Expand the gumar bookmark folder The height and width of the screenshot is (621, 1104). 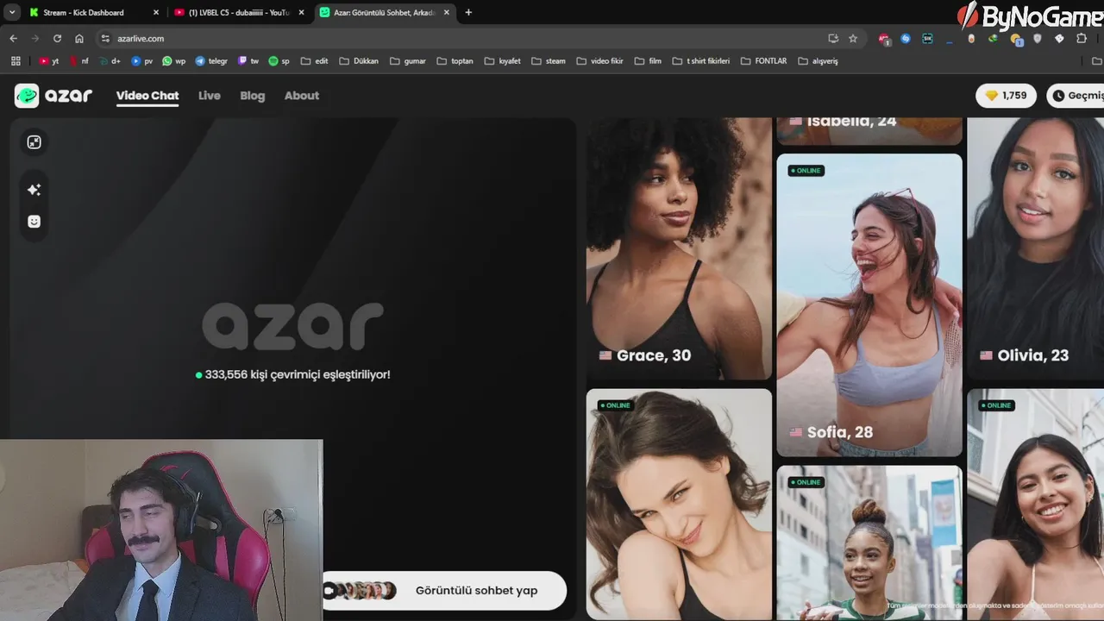[x=409, y=61]
